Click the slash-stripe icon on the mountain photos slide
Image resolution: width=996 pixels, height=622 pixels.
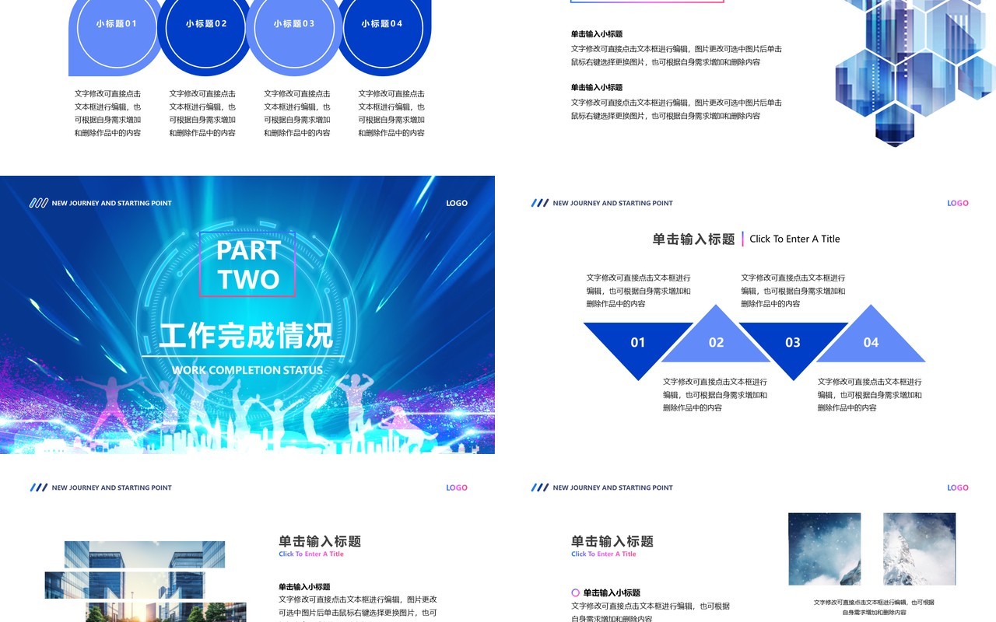tap(539, 487)
